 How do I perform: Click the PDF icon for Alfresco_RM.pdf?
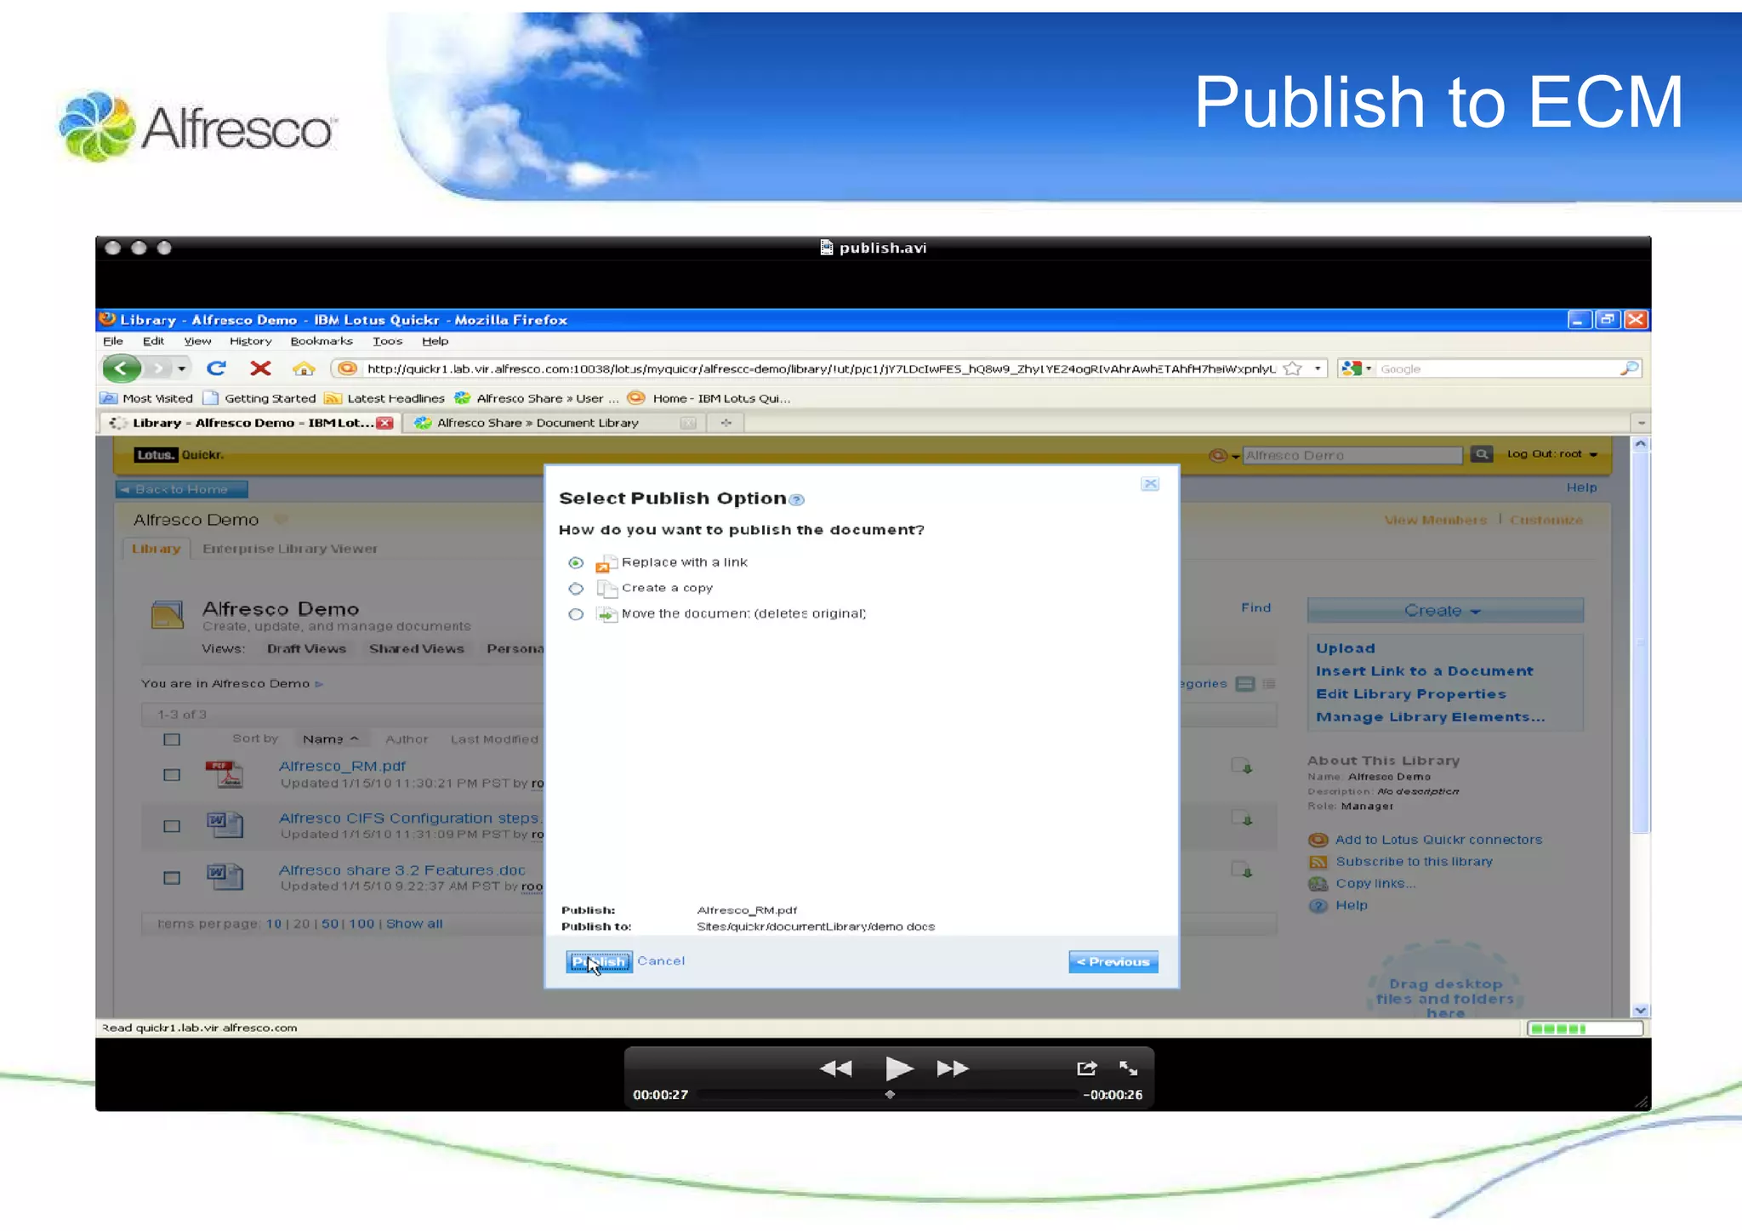225,774
